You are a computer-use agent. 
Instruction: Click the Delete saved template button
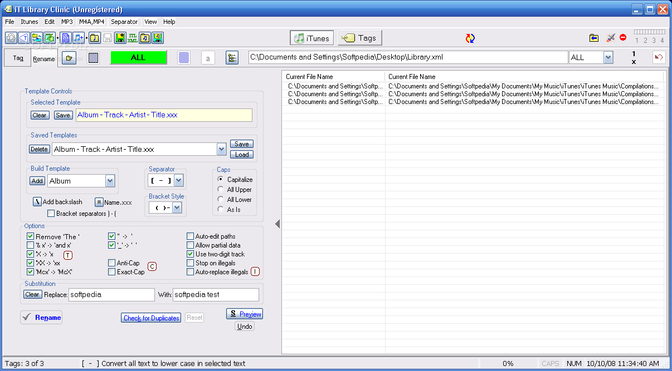(x=39, y=149)
